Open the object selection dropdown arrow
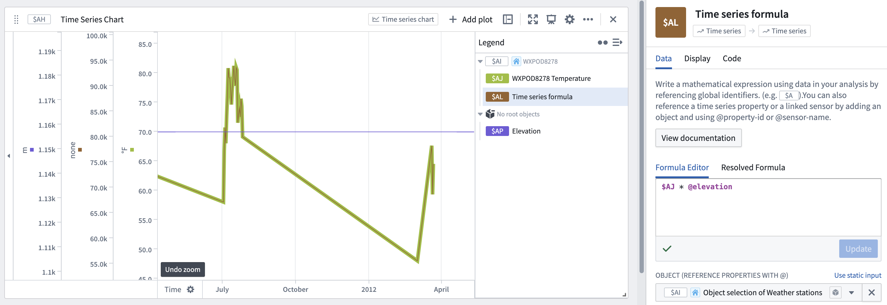Viewport: 887px width, 305px height. click(x=851, y=293)
